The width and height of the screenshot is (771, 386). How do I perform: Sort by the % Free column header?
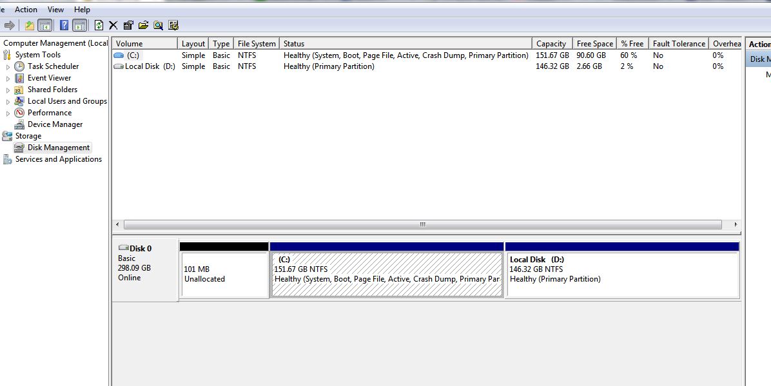(x=633, y=43)
